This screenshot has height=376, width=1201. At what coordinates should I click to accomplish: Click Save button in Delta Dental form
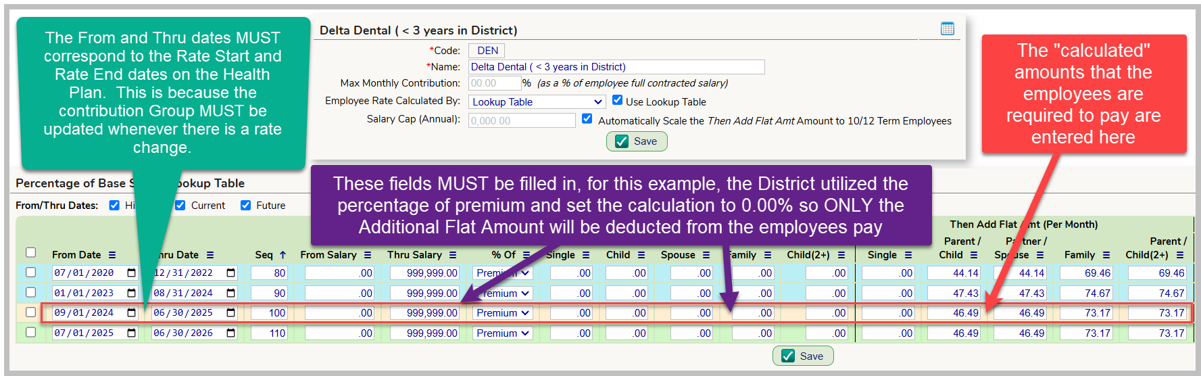[x=637, y=141]
